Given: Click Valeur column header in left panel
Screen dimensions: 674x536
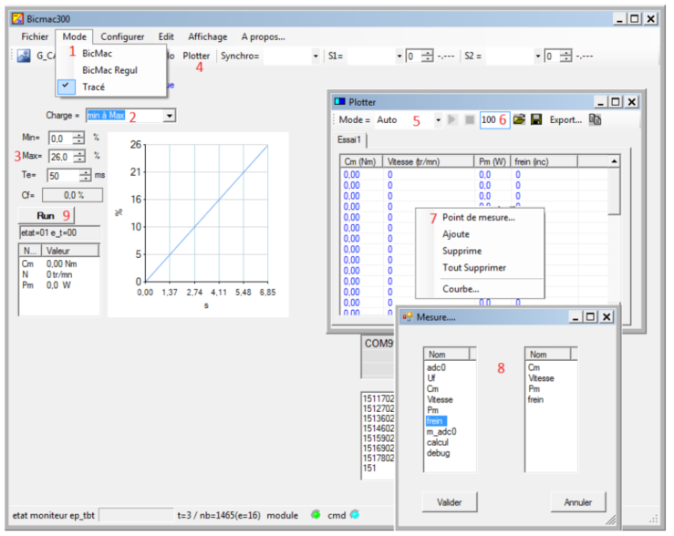Looking at the screenshot, I should [x=70, y=251].
